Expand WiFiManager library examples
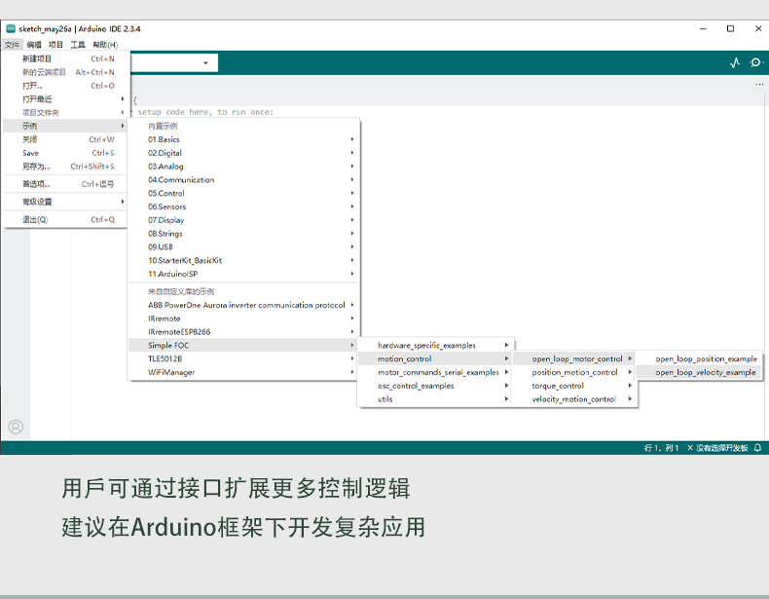The image size is (769, 599). [243, 372]
